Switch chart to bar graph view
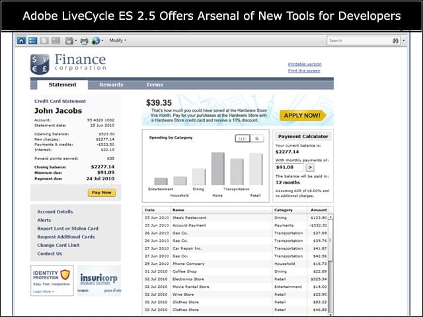Viewport: 423px width, 317px height. (x=243, y=139)
